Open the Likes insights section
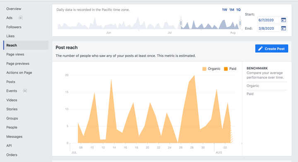The width and height of the screenshot is (298, 162). point(10,36)
